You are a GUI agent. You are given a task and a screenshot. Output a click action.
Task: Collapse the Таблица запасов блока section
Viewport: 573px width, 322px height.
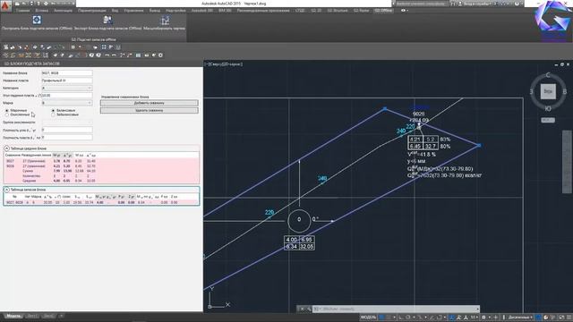point(6,190)
